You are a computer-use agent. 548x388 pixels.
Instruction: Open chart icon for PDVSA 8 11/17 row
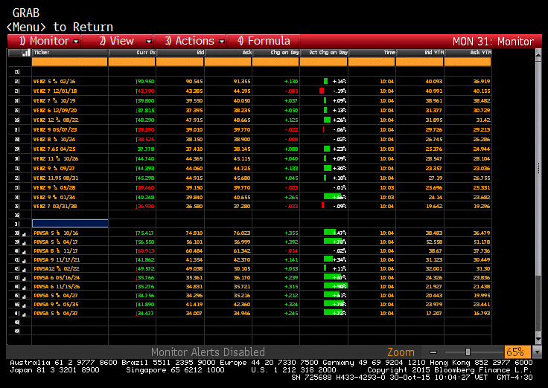24,251
